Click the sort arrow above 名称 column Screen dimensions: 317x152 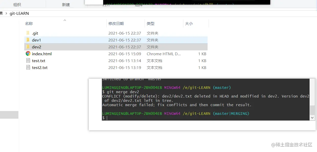coord(65,20)
